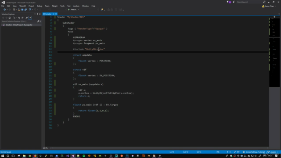Screen dimensions: 281x158
Task: Open the Attach button dropdown arrow
Action: point(78,10)
